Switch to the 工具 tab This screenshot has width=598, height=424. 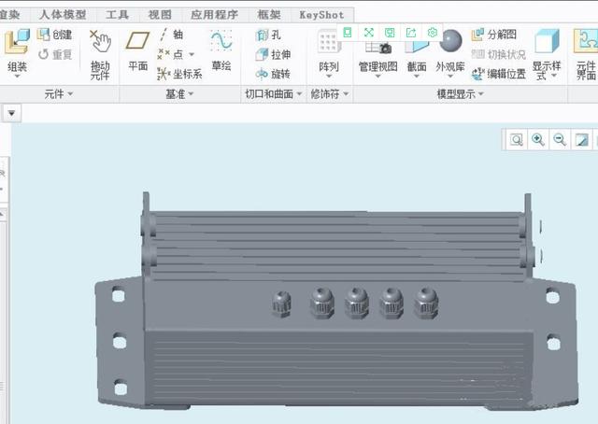117,15
